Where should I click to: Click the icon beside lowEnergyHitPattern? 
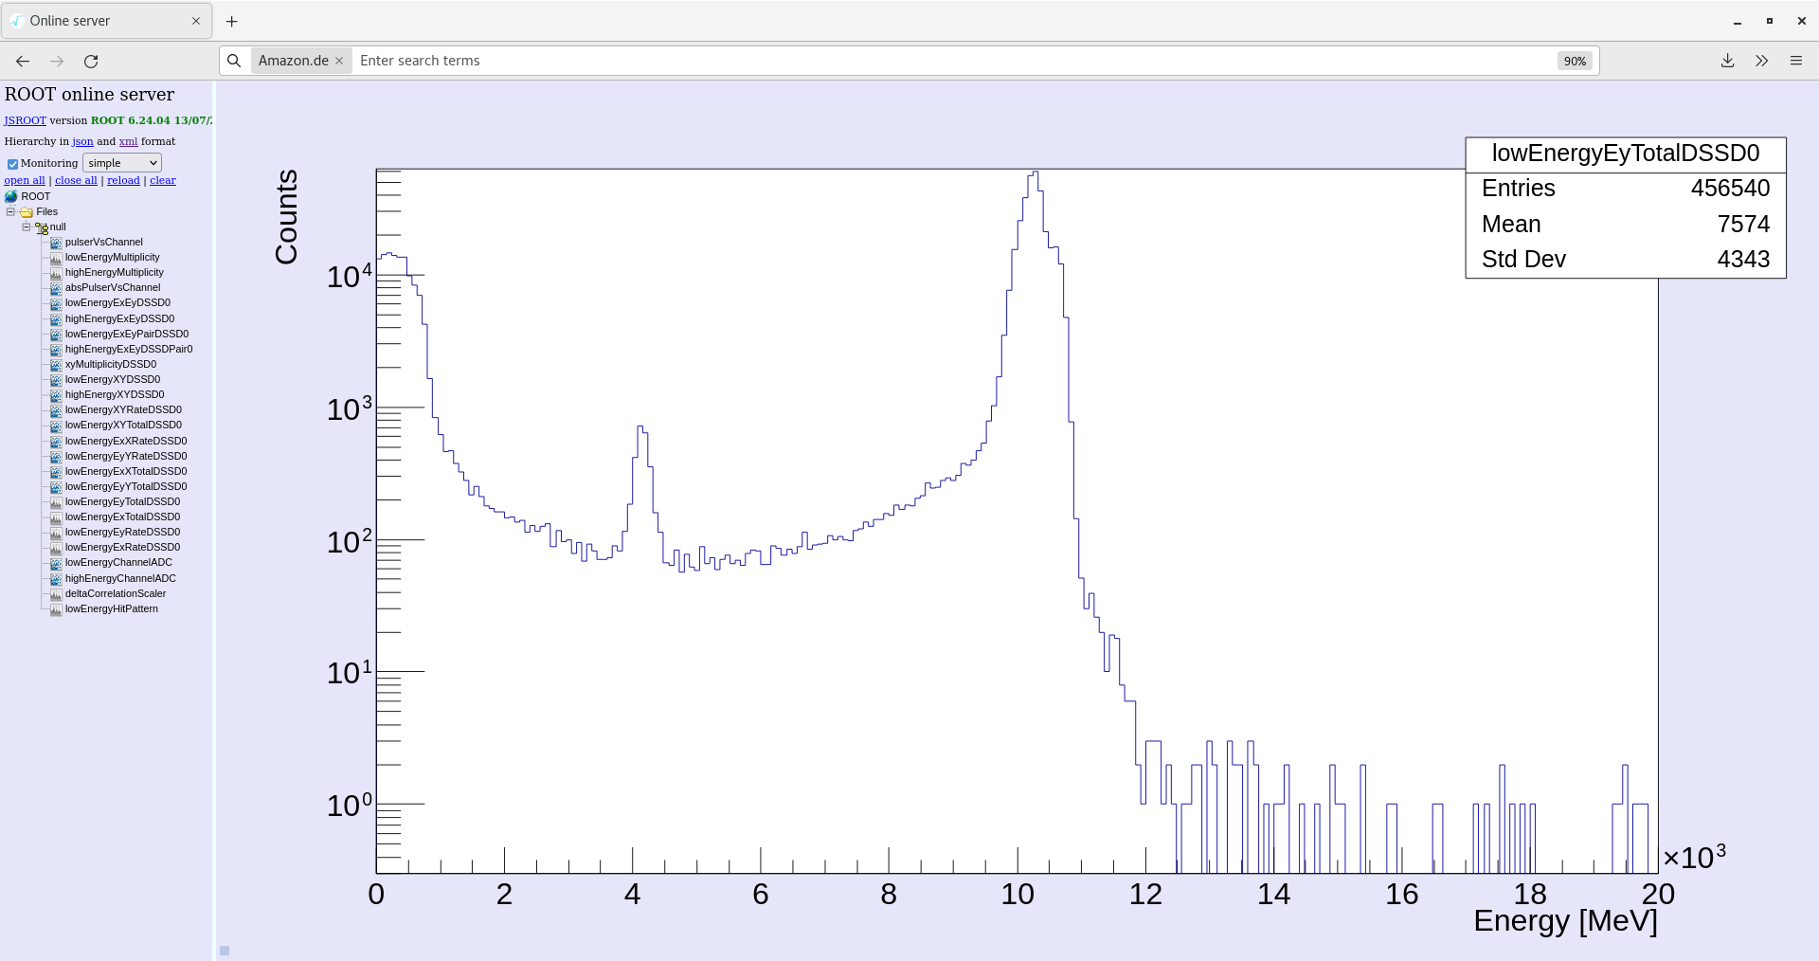click(x=56, y=609)
